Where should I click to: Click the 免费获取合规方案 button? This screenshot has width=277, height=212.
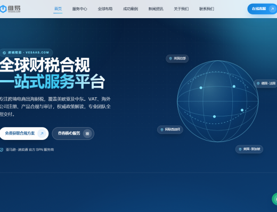point(24,134)
